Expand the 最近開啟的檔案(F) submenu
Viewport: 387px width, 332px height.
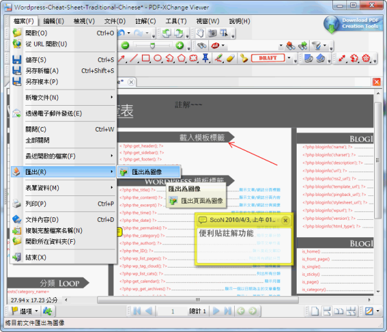[x=63, y=156]
